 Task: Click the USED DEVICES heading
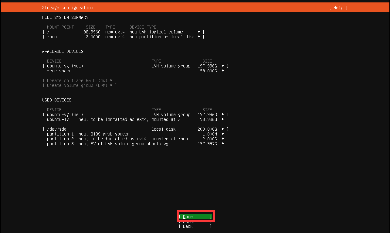point(57,100)
